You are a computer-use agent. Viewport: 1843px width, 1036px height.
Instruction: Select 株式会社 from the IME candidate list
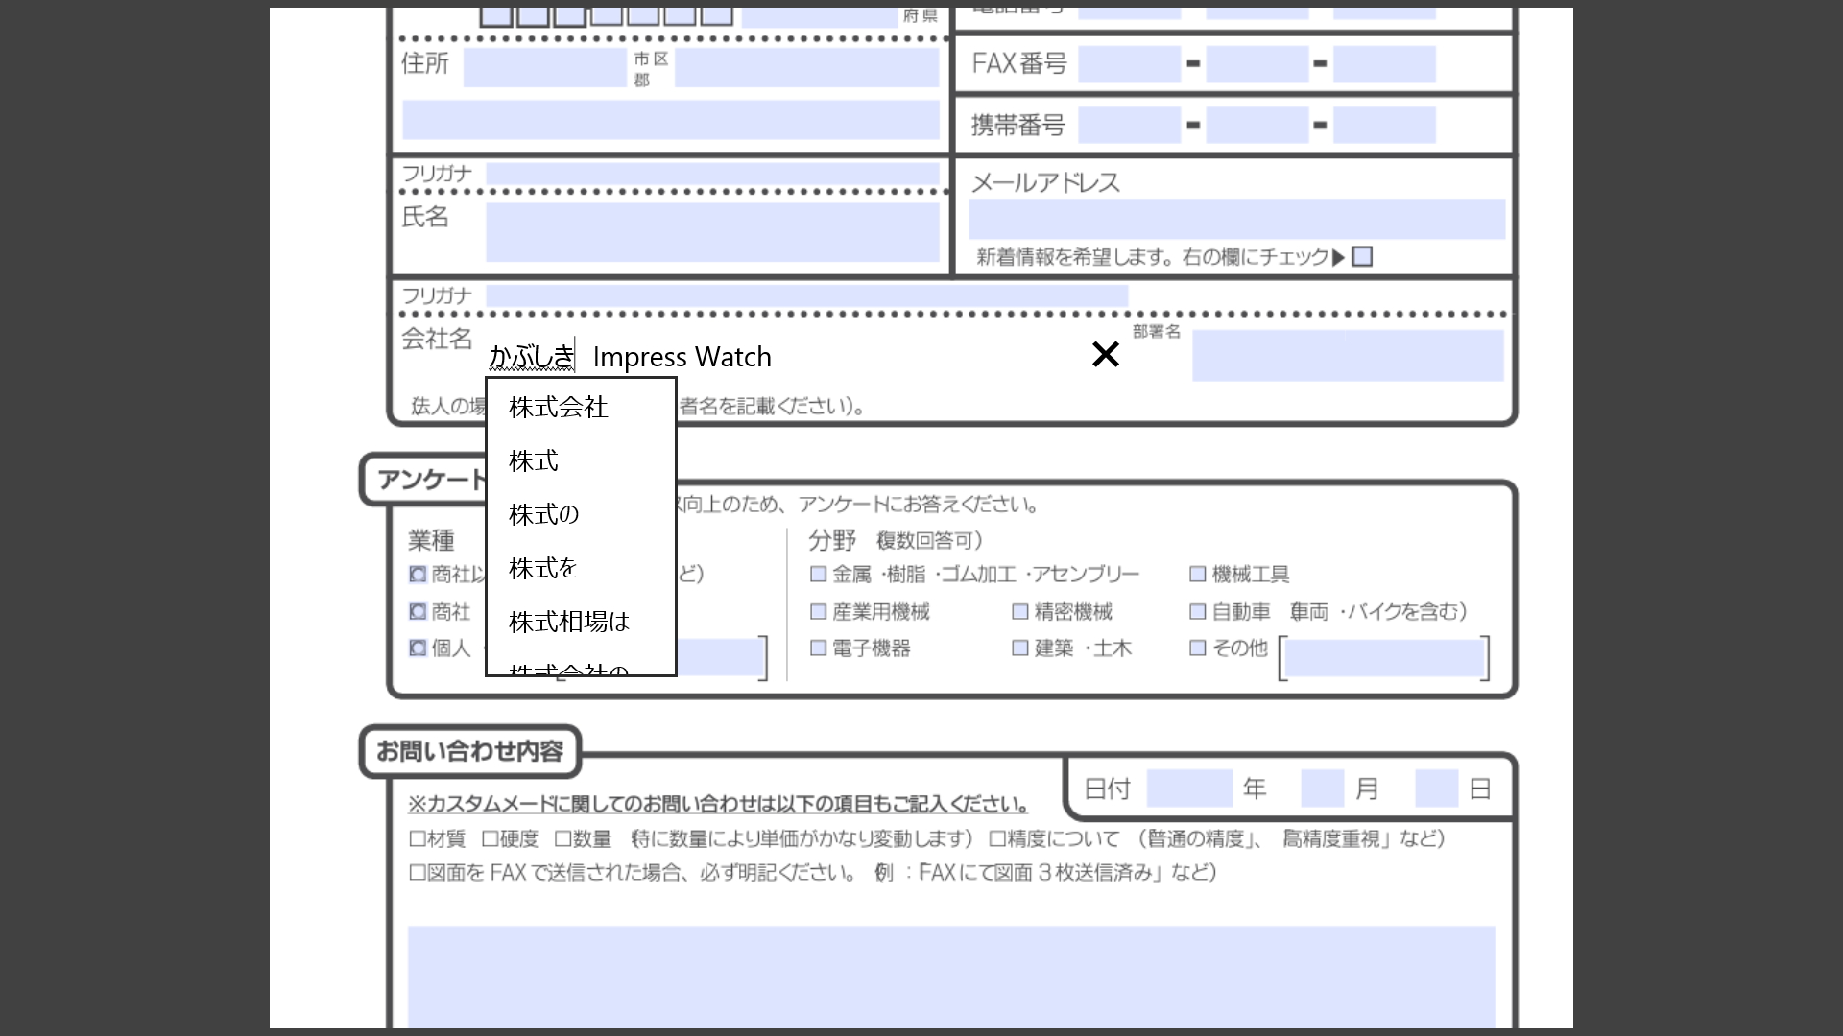click(557, 407)
